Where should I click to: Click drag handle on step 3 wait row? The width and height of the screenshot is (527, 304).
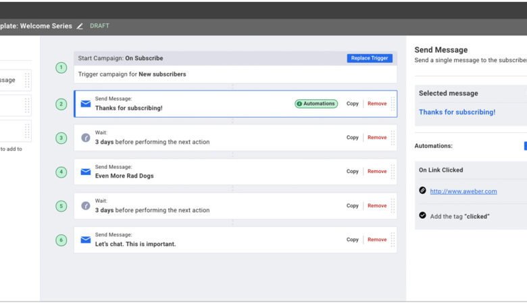coord(393,138)
